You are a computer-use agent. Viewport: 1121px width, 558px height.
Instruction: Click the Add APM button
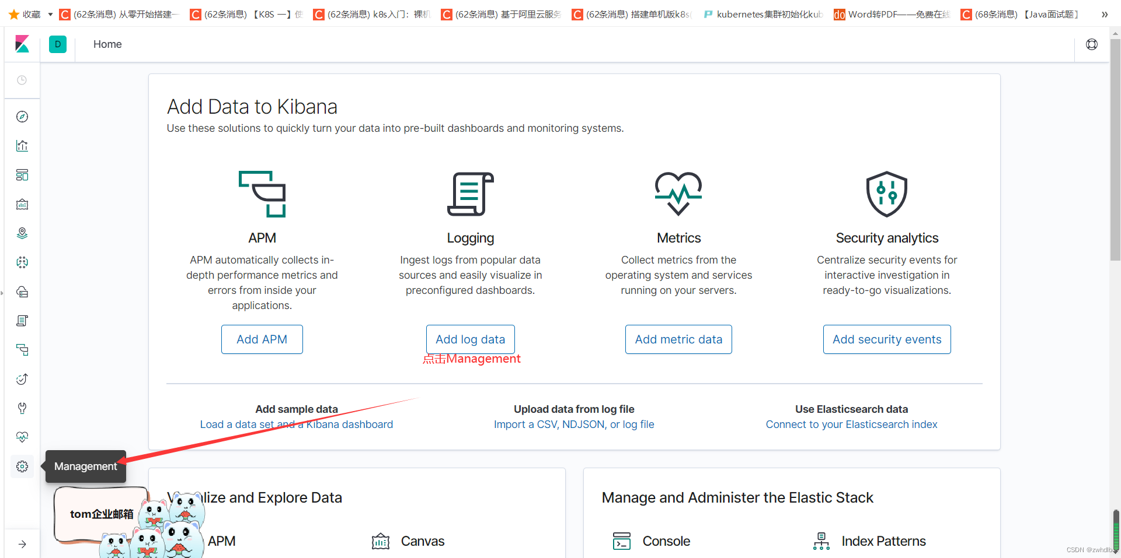coord(262,339)
